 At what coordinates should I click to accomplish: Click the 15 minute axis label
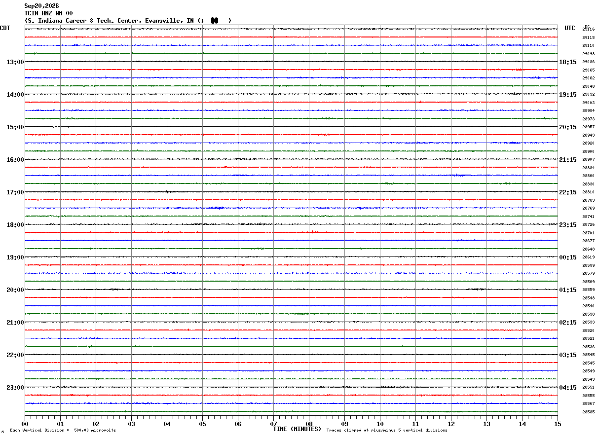click(x=558, y=424)
